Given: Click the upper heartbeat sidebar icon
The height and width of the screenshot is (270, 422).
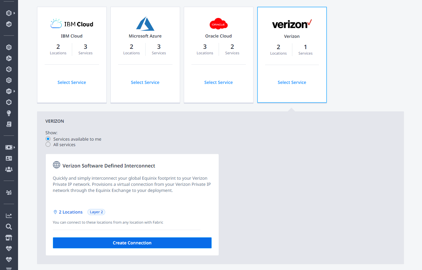Looking at the screenshot, I should click(9, 249).
